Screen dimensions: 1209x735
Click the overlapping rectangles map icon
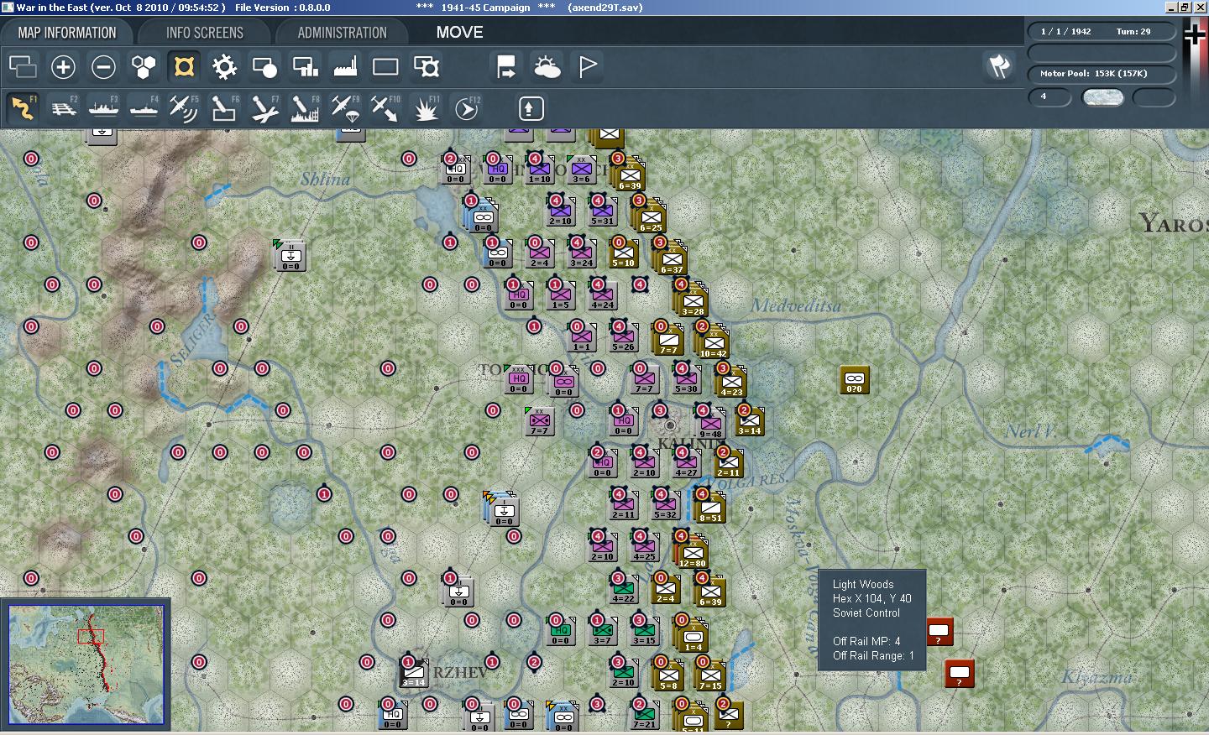tap(23, 66)
